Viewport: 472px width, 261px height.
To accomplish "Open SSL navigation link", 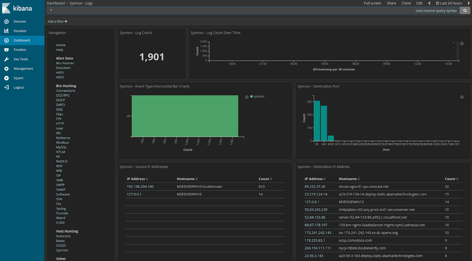I will tap(59, 204).
